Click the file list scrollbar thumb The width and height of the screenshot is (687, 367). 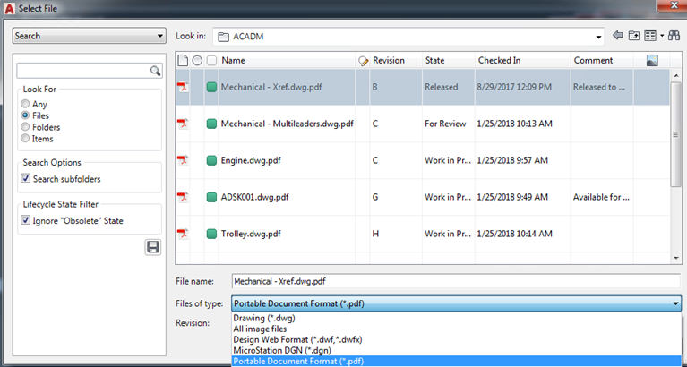tap(675, 134)
